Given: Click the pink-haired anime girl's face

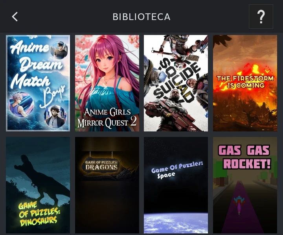Looking at the screenshot, I should pyautogui.click(x=105, y=62).
